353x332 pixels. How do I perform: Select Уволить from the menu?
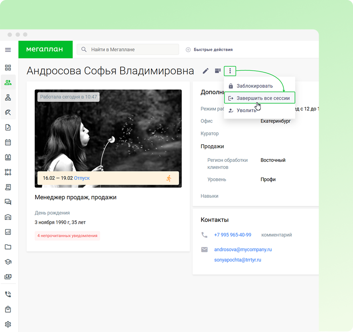tap(259, 110)
